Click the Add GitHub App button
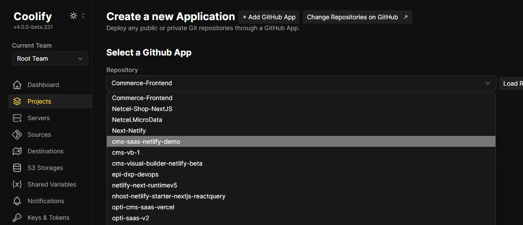Screen dimensions: 523x225 click(x=269, y=17)
